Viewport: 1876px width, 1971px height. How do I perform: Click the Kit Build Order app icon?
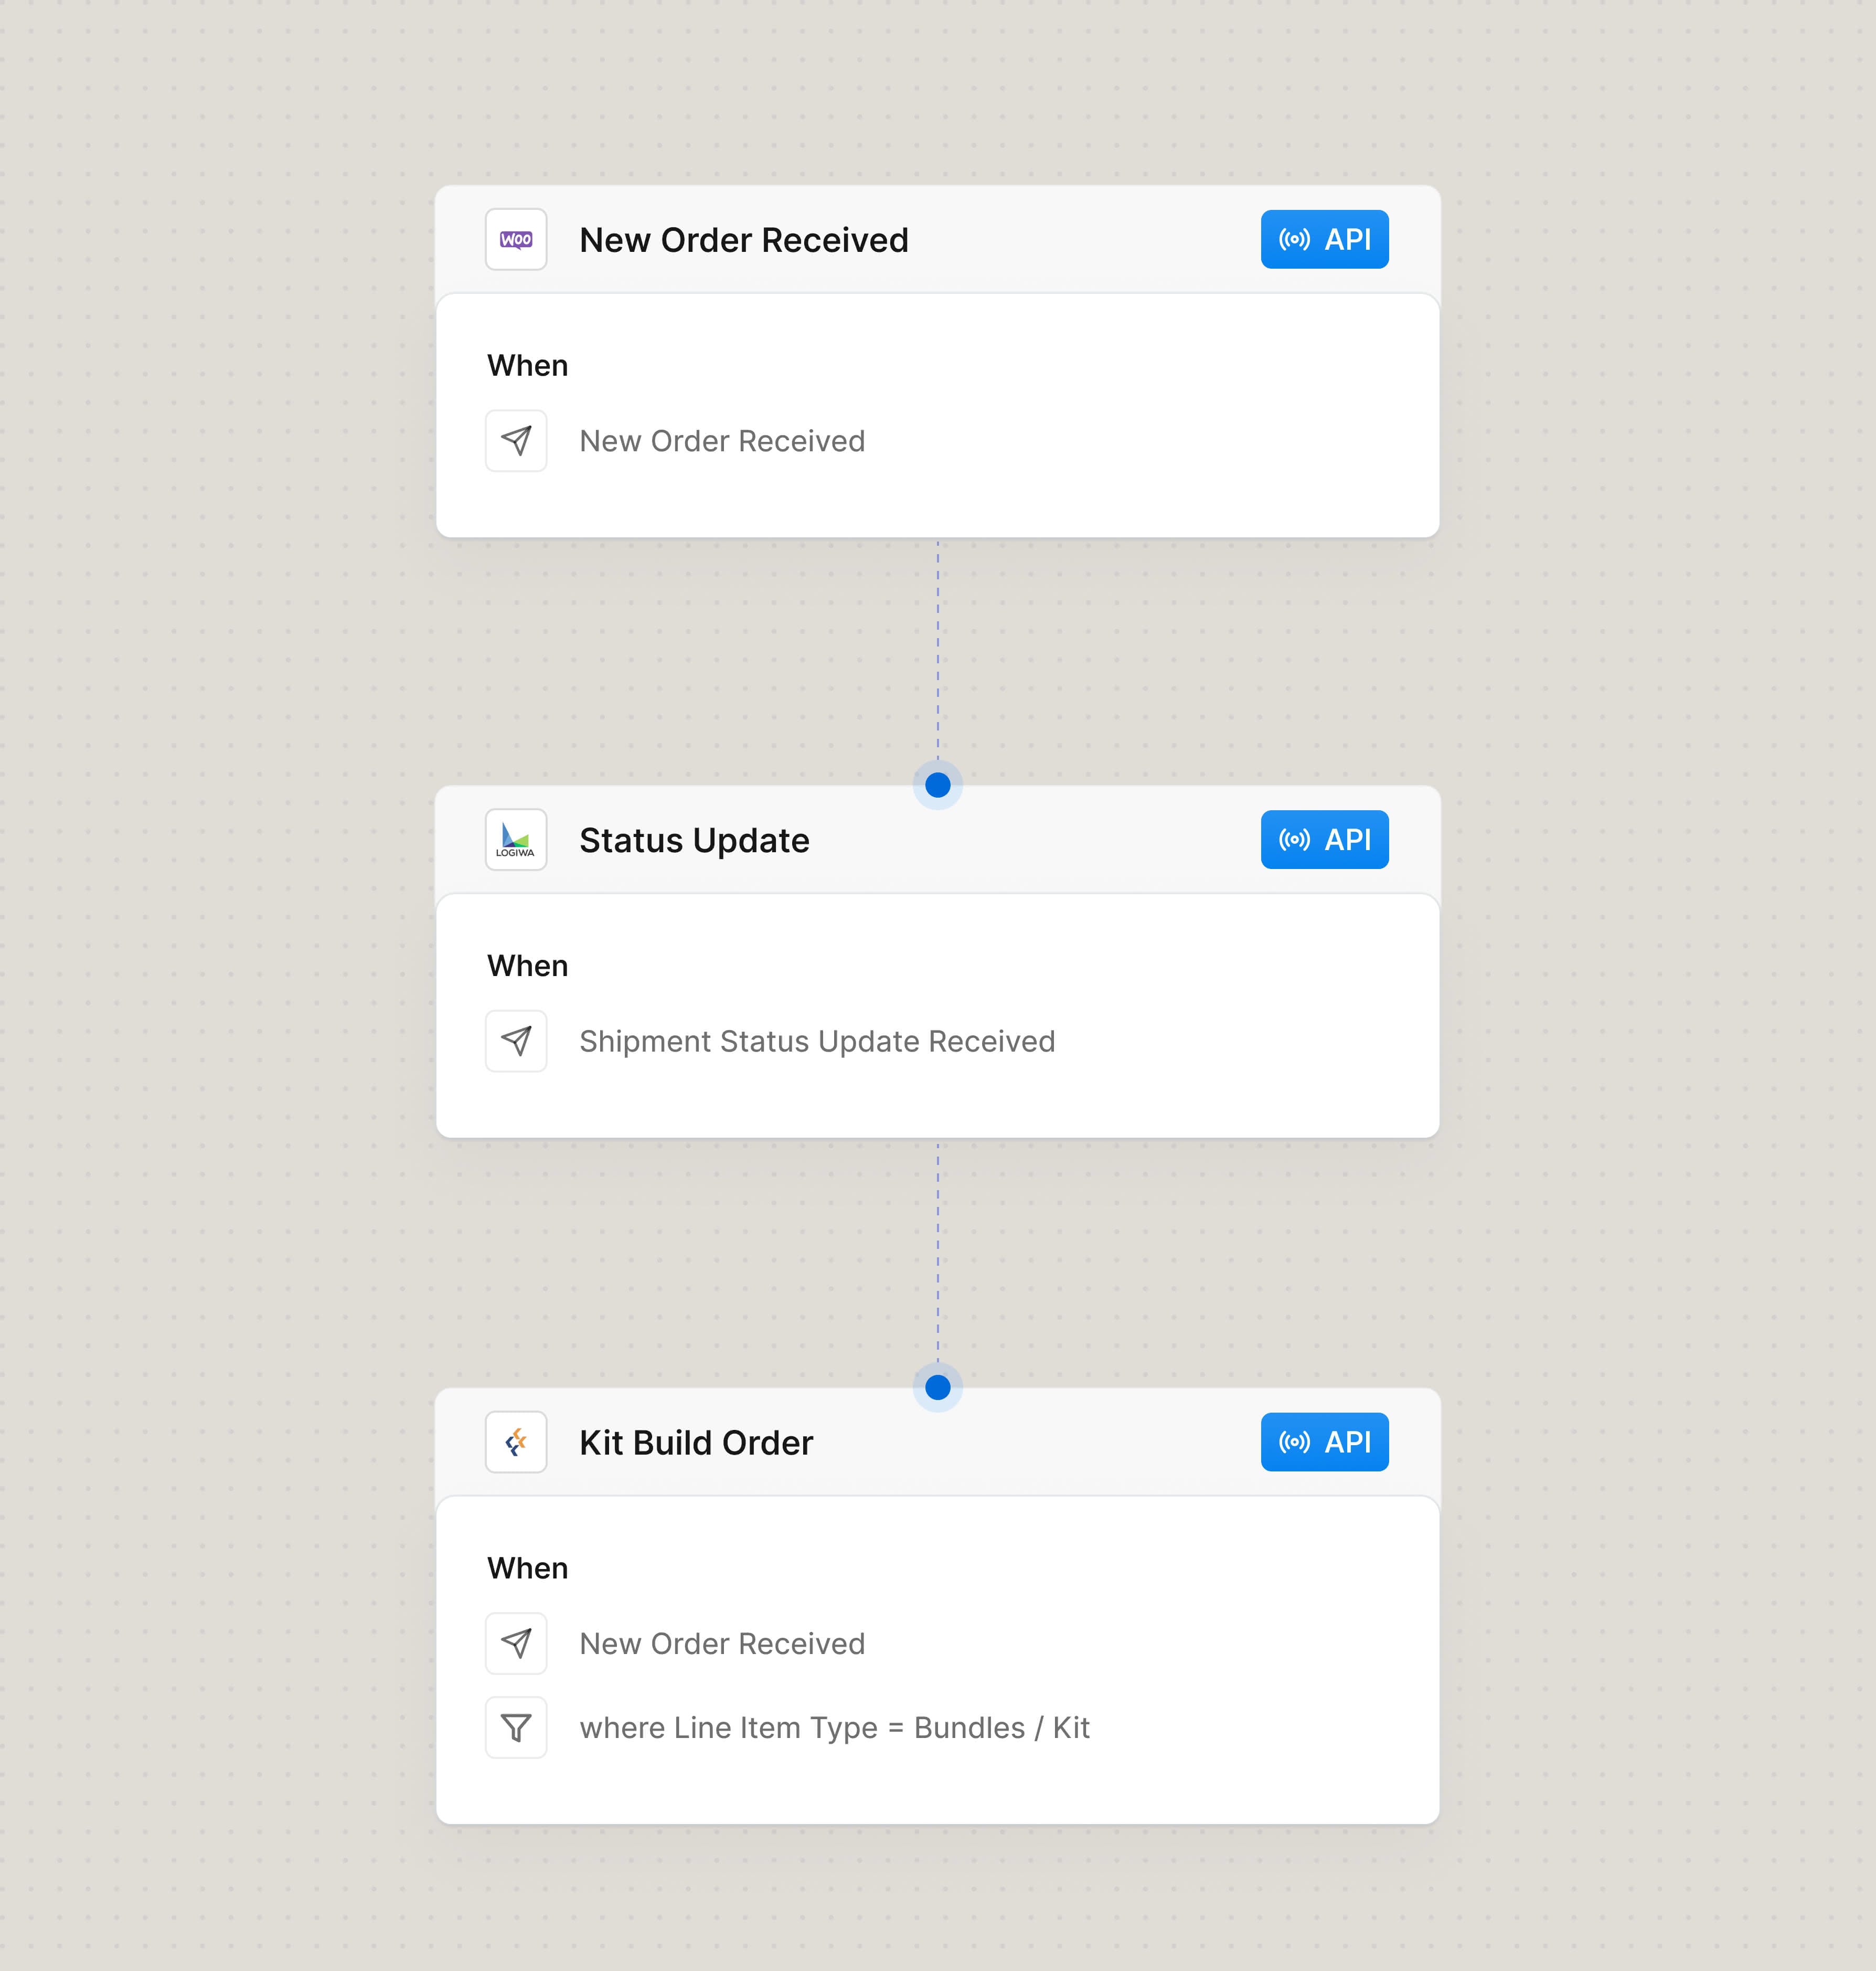[516, 1443]
